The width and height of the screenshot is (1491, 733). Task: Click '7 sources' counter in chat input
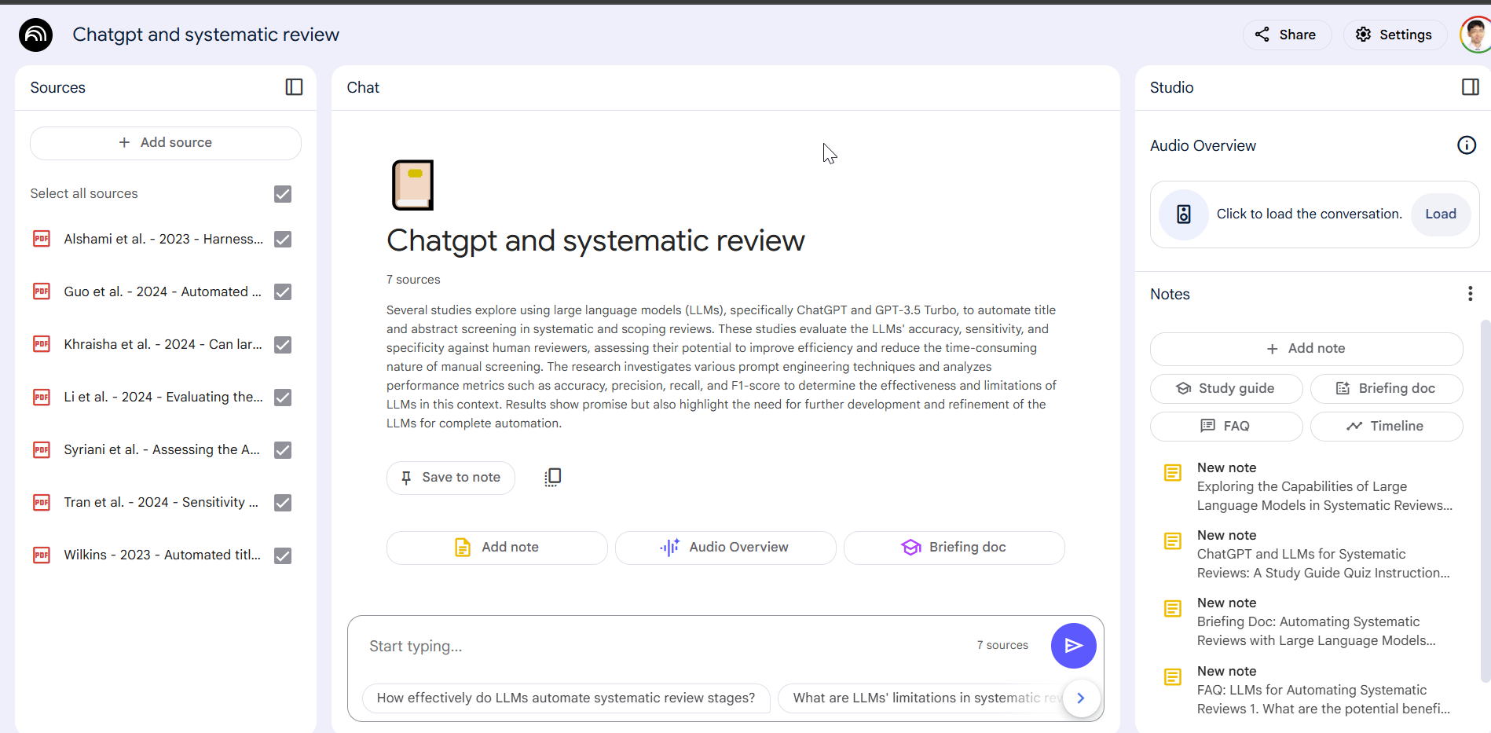point(1002,645)
